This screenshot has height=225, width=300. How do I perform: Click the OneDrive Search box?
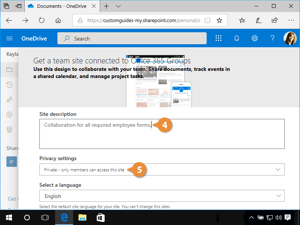pyautogui.click(x=132, y=39)
